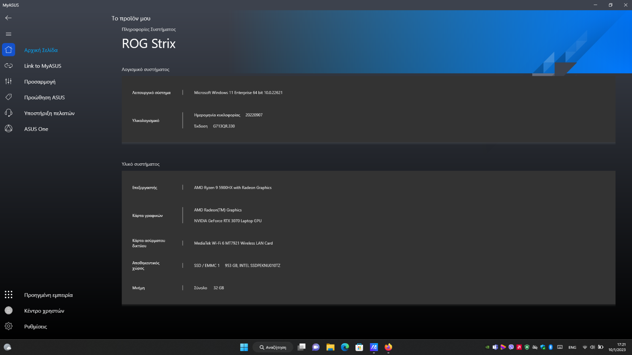Viewport: 632px width, 355px height.
Task: Open Firefox from the taskbar
Action: (x=388, y=347)
